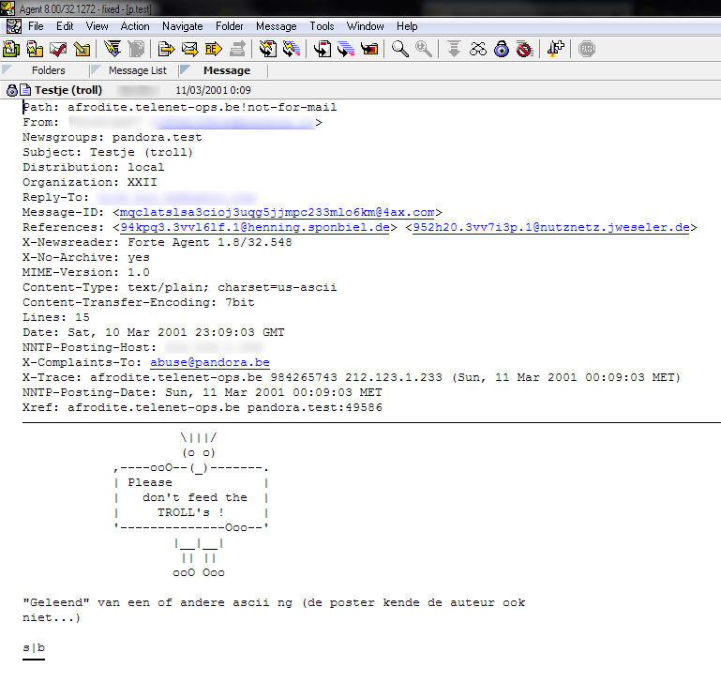Image resolution: width=721 pixels, height=683 pixels.
Task: Click the Subject: Testje (troll) header line
Action: pyautogui.click(x=108, y=152)
